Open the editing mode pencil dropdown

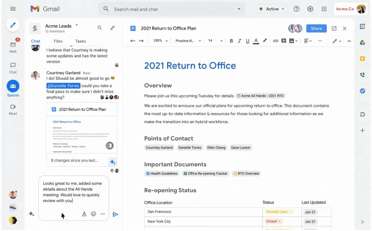pos(337,41)
